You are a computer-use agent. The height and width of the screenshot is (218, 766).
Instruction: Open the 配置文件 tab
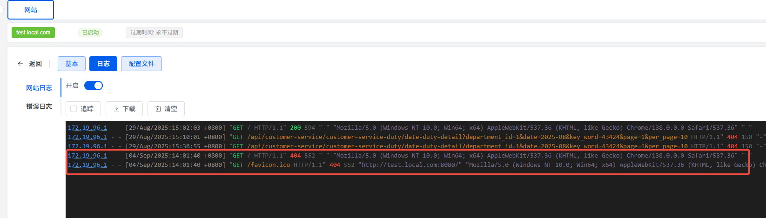(141, 64)
